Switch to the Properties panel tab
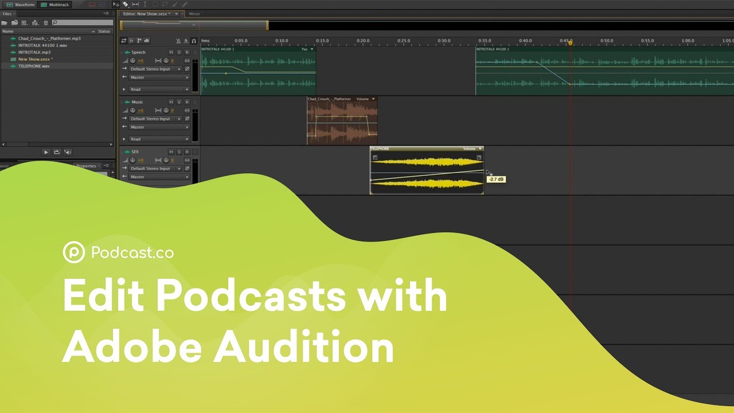This screenshot has width=734, height=413. coord(86,166)
